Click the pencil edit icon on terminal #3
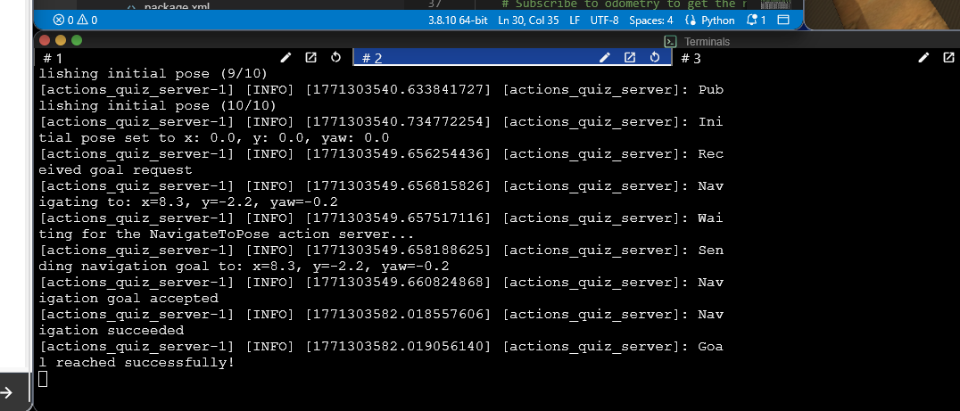960x411 pixels. [x=924, y=58]
